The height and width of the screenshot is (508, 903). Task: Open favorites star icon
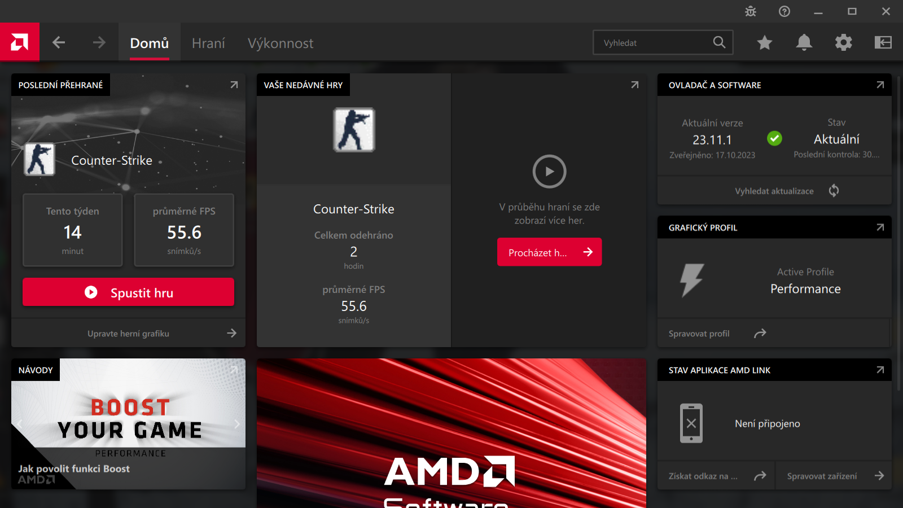(765, 42)
